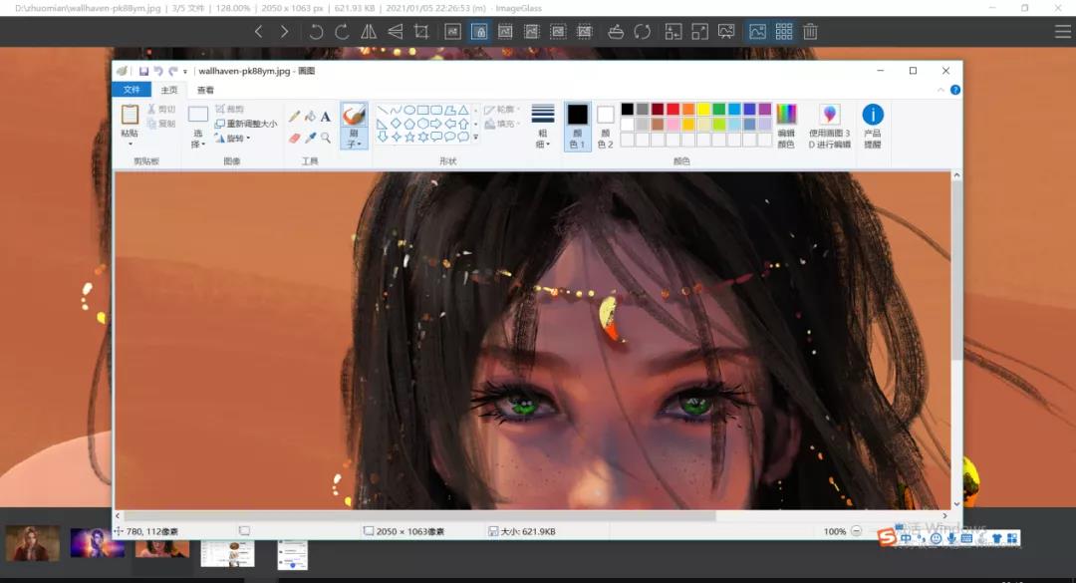The width and height of the screenshot is (1076, 583).
Task: Select 颜色 2 background color box
Action: point(605,126)
